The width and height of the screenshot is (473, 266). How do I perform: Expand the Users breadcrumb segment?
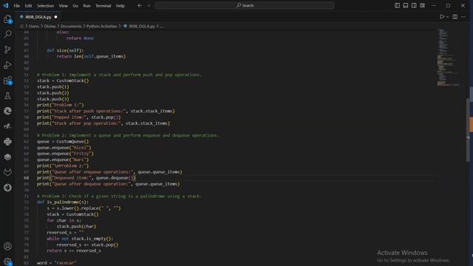point(34,27)
